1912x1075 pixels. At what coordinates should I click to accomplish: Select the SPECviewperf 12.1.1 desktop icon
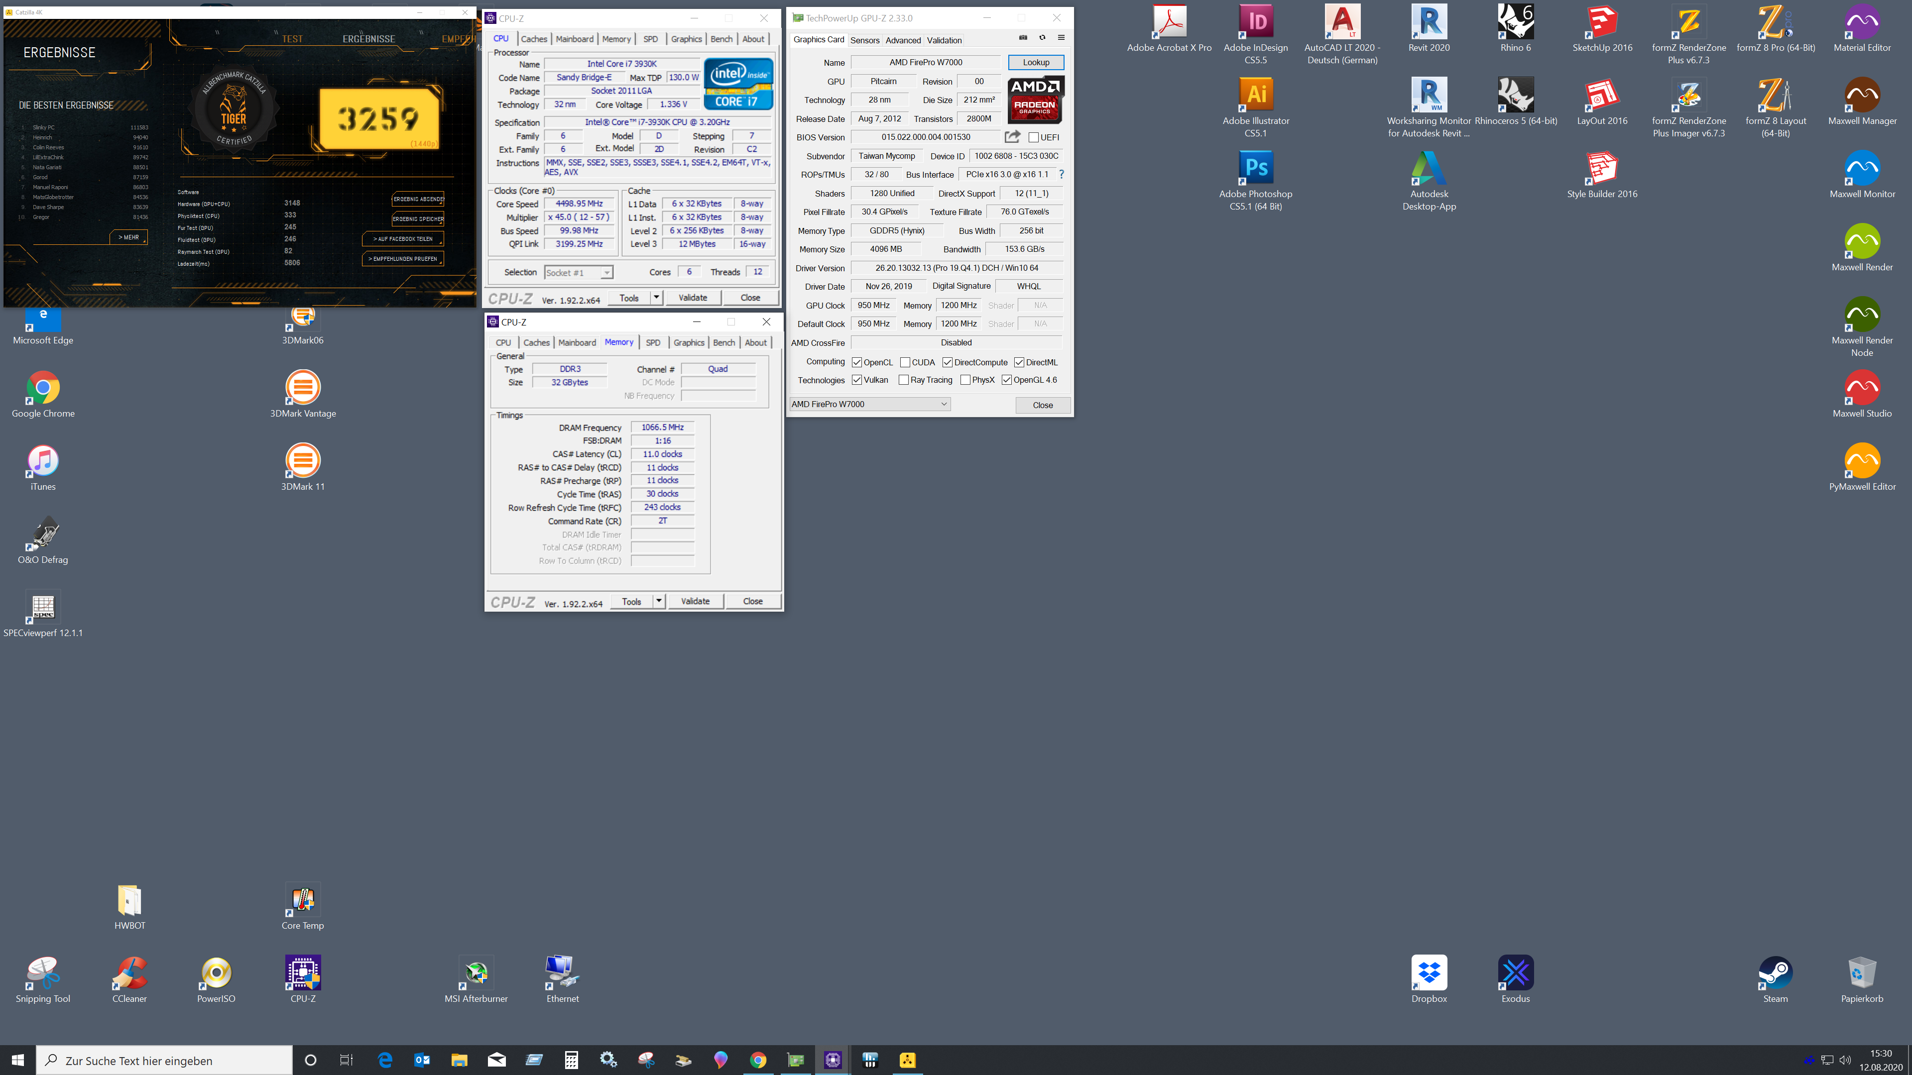point(43,614)
